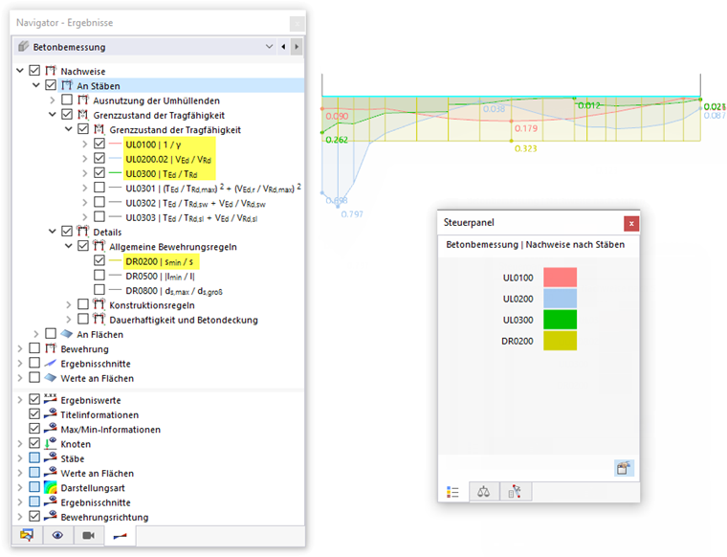The width and height of the screenshot is (727, 557).
Task: Click the Stäbe eye icon
Action: point(50,457)
